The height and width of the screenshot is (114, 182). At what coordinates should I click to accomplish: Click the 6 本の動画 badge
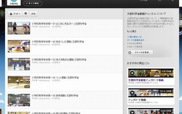pyautogui.click(x=166, y=72)
